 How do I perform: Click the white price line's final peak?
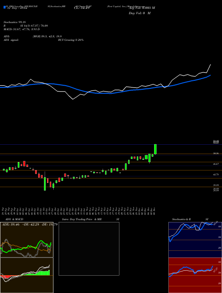pyautogui.click(x=210, y=64)
